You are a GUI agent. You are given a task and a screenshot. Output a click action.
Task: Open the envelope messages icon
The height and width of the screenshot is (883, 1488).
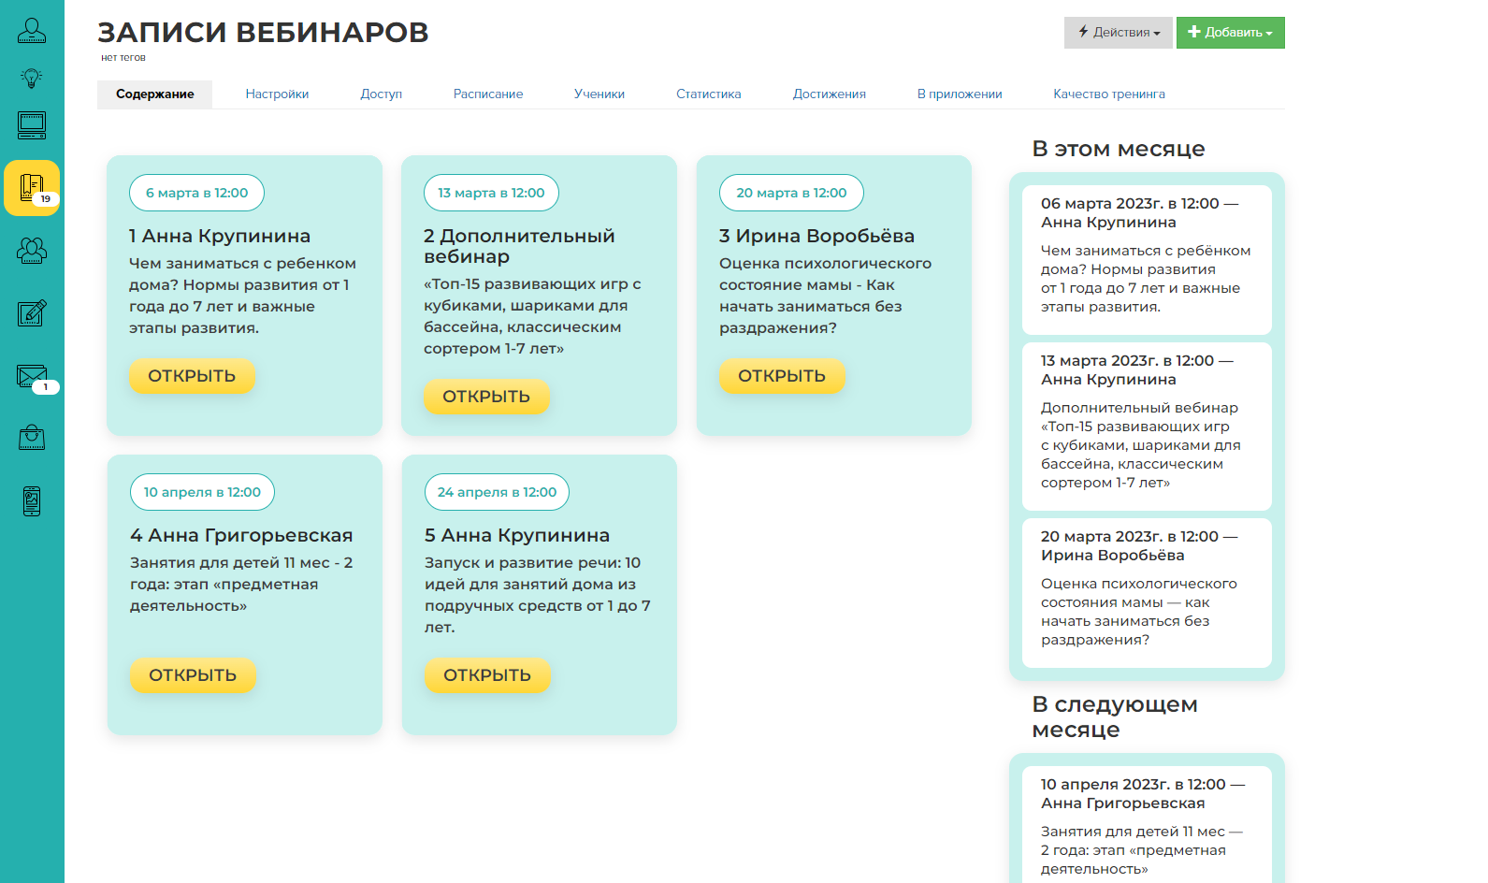coord(32,376)
